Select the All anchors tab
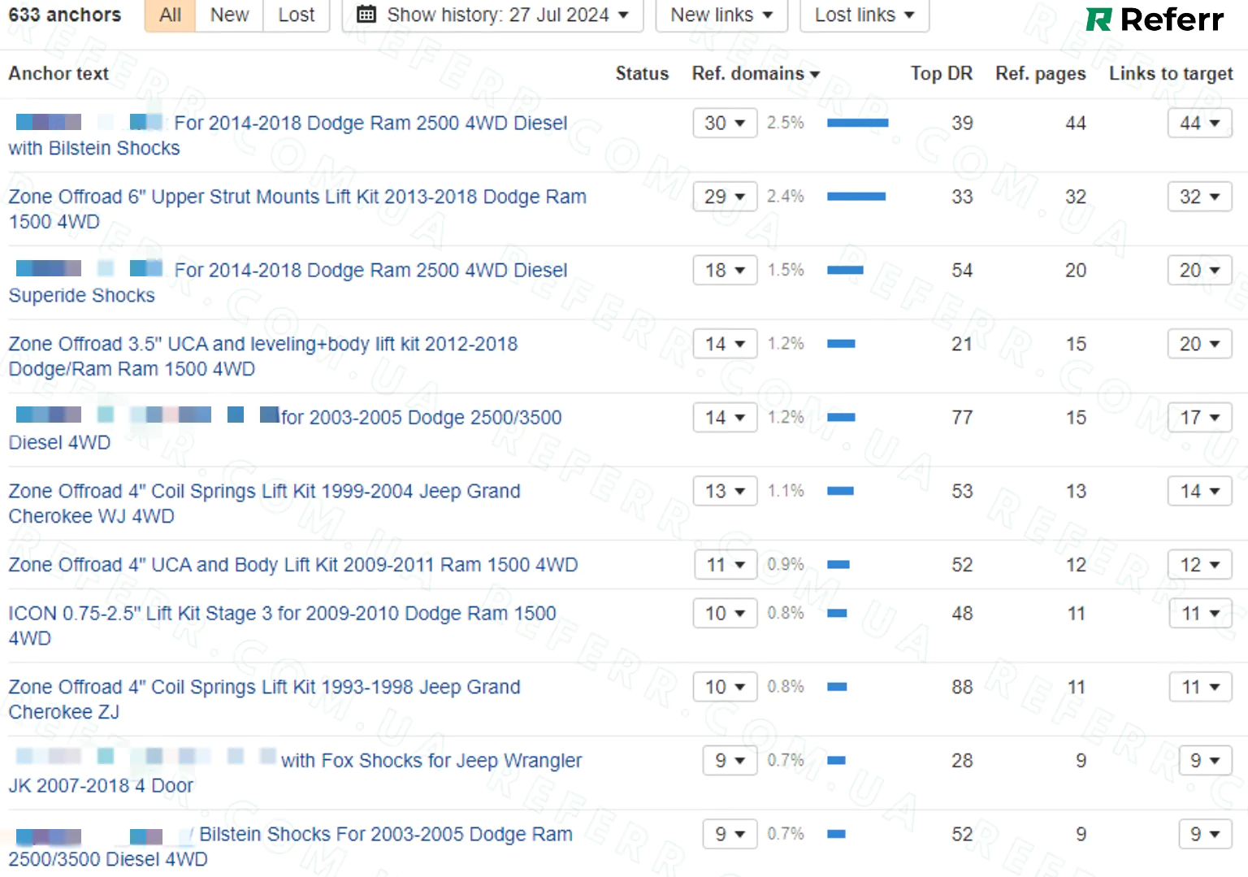 pyautogui.click(x=170, y=15)
